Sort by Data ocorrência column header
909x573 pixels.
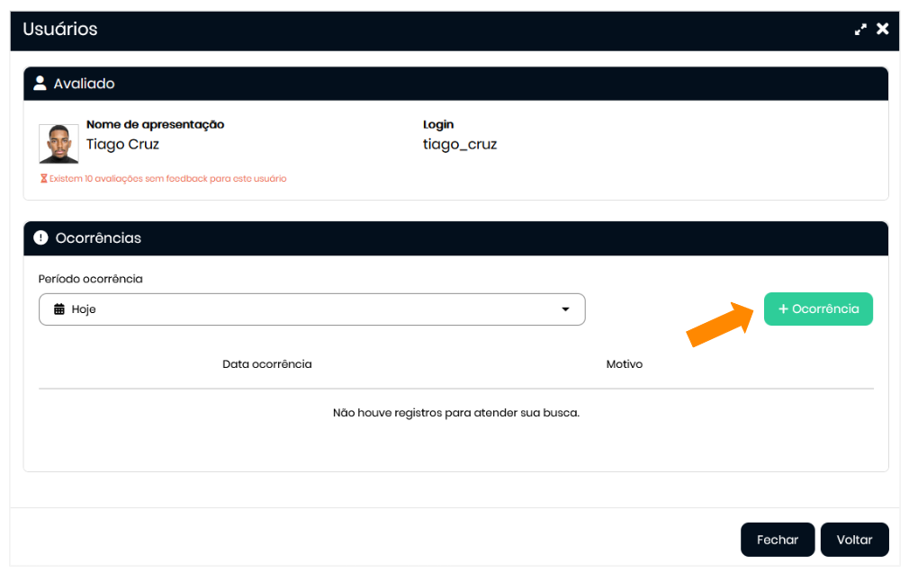tap(266, 364)
